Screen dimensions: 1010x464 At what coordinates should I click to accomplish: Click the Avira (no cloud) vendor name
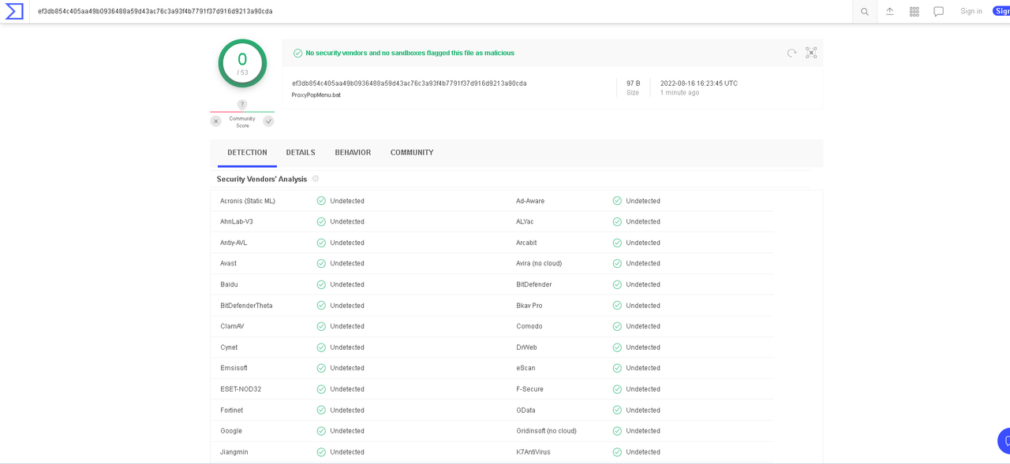[539, 263]
